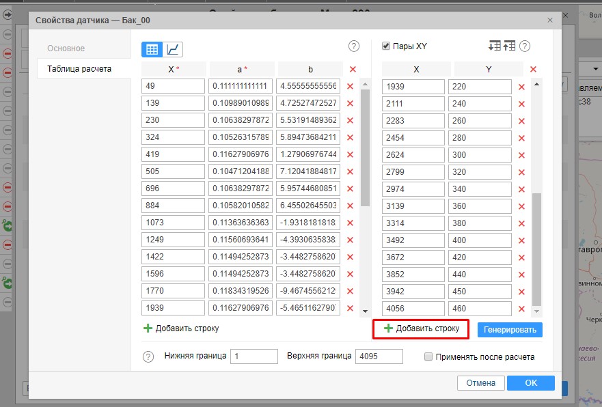602x407 pixels.
Task: Uncheck the Пары XY checkbox
Action: click(x=385, y=46)
